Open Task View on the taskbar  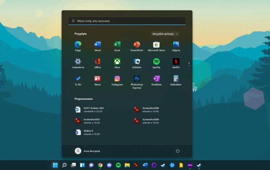click(73, 165)
